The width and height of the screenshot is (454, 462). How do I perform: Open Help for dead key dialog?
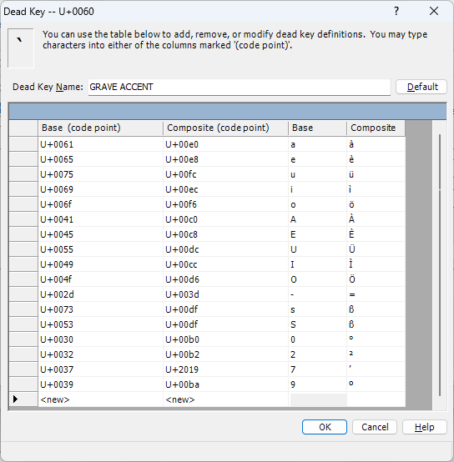425,427
